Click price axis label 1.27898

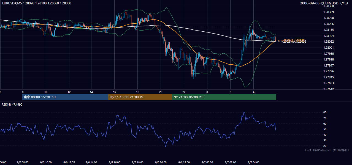[x=329, y=59]
